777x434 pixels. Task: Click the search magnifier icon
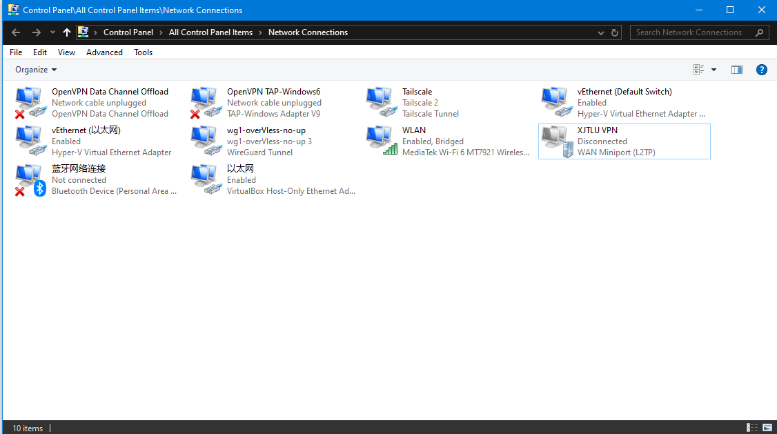(x=759, y=32)
